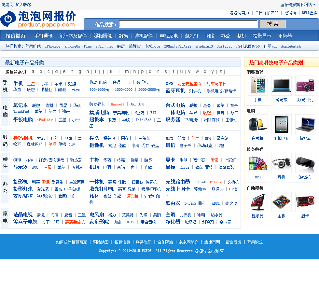Click 儿童安全座椅 link
The width and height of the screenshot is (319, 290).
tap(189, 84)
